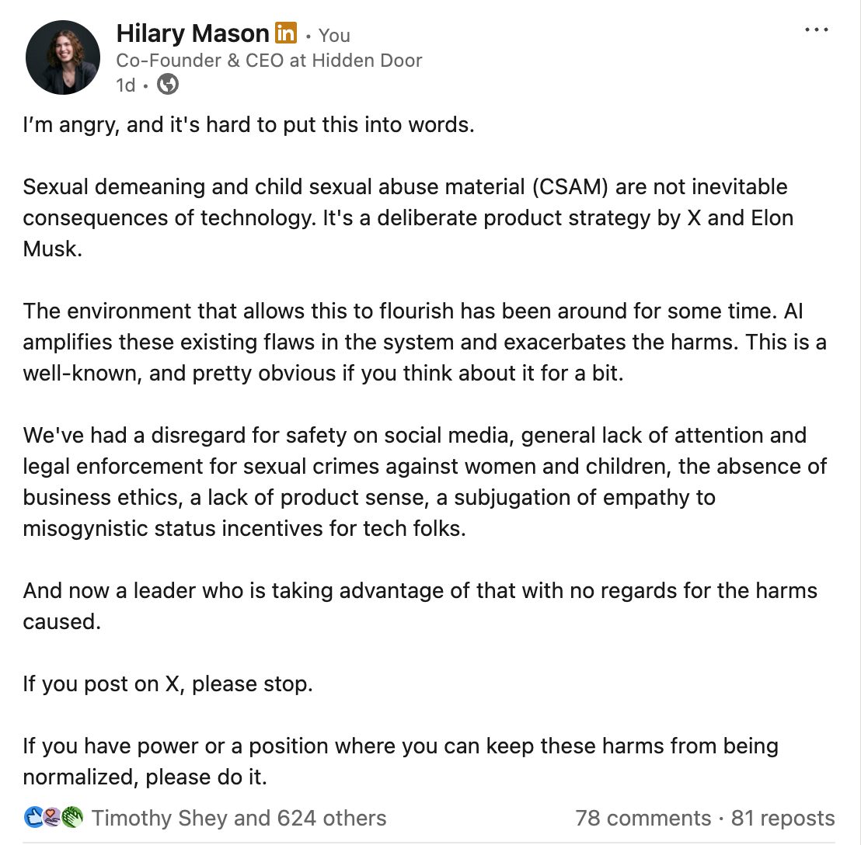
Task: Click the green clapping hands celebrate icon
Action: click(72, 817)
